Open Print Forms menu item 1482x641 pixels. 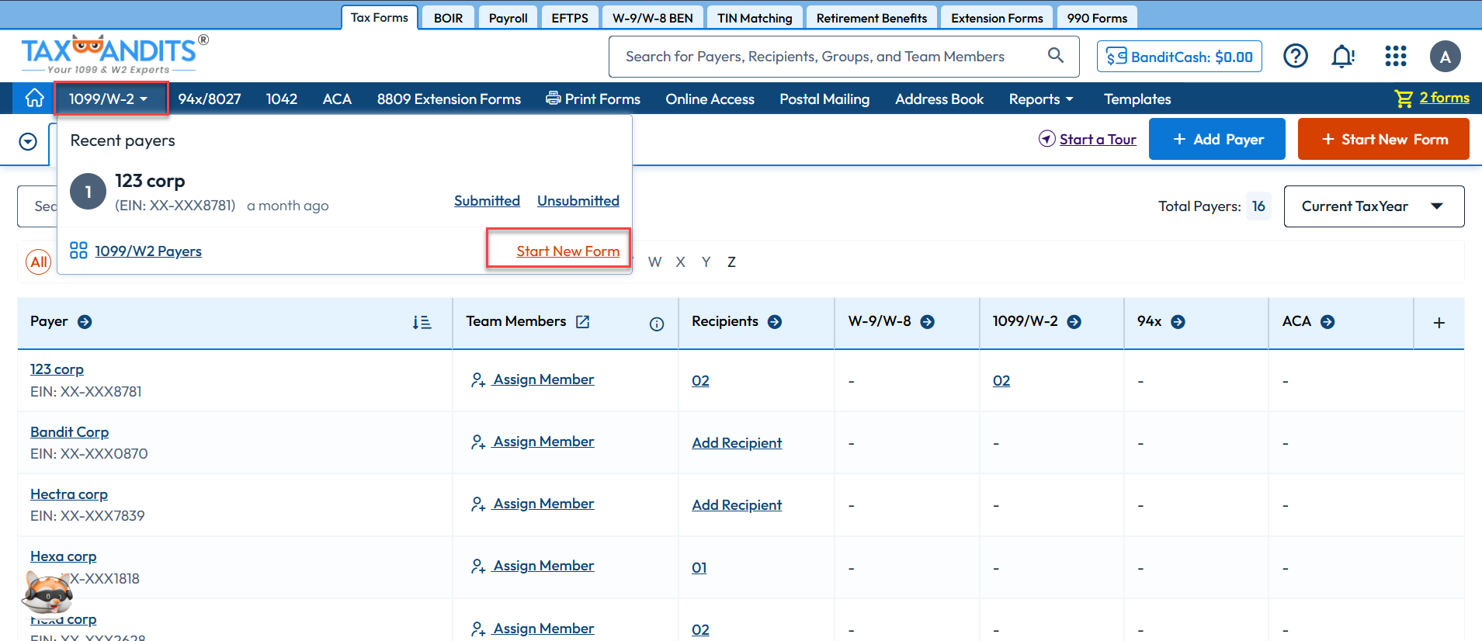coord(593,99)
